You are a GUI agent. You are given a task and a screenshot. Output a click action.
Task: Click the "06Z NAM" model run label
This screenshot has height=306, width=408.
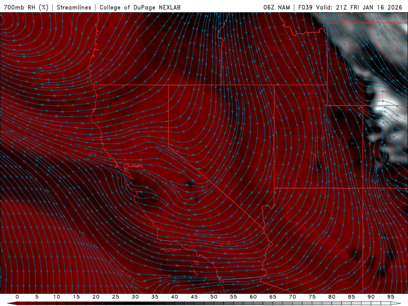(x=276, y=7)
